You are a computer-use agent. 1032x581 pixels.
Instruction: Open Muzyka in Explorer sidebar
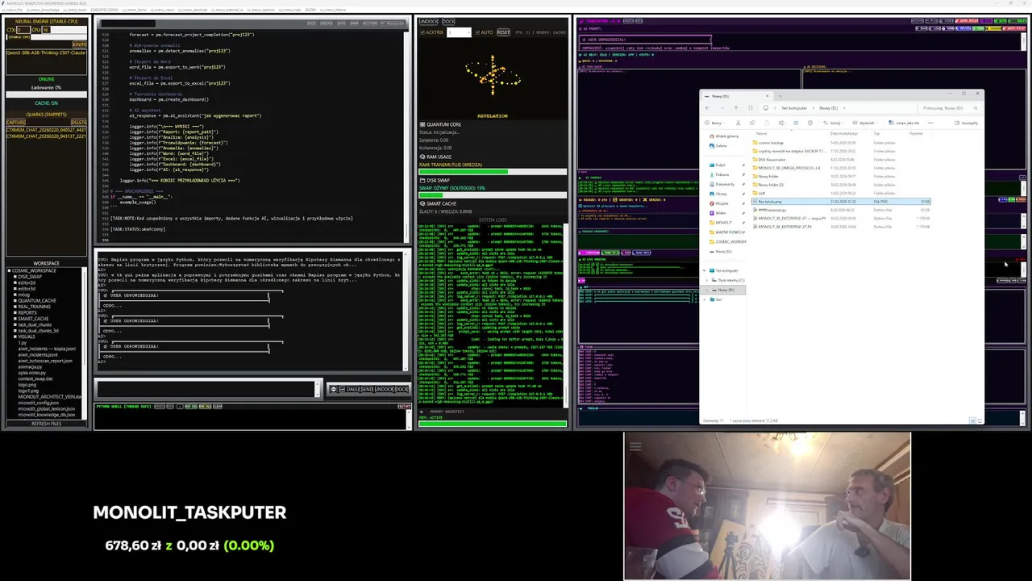coord(721,203)
